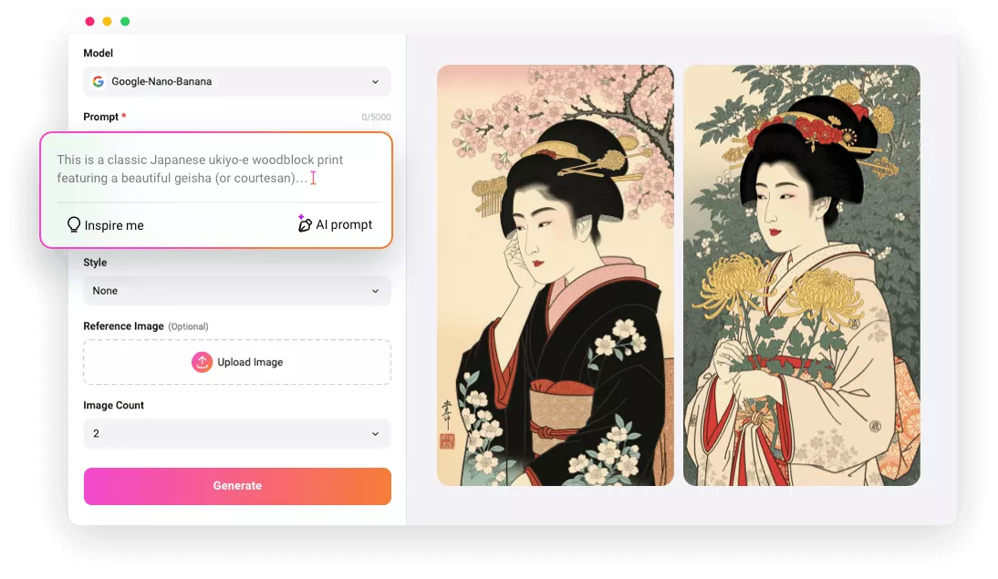Open the Image Count dropdown showing 2

pos(237,433)
